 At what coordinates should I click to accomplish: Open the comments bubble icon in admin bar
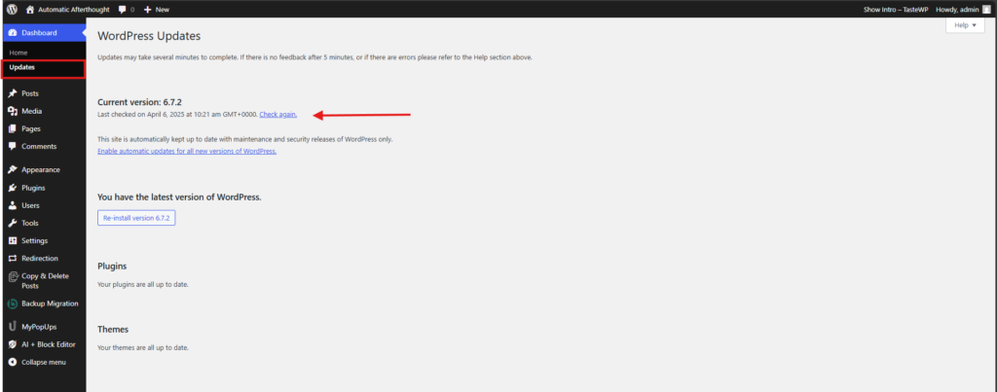[x=125, y=9]
